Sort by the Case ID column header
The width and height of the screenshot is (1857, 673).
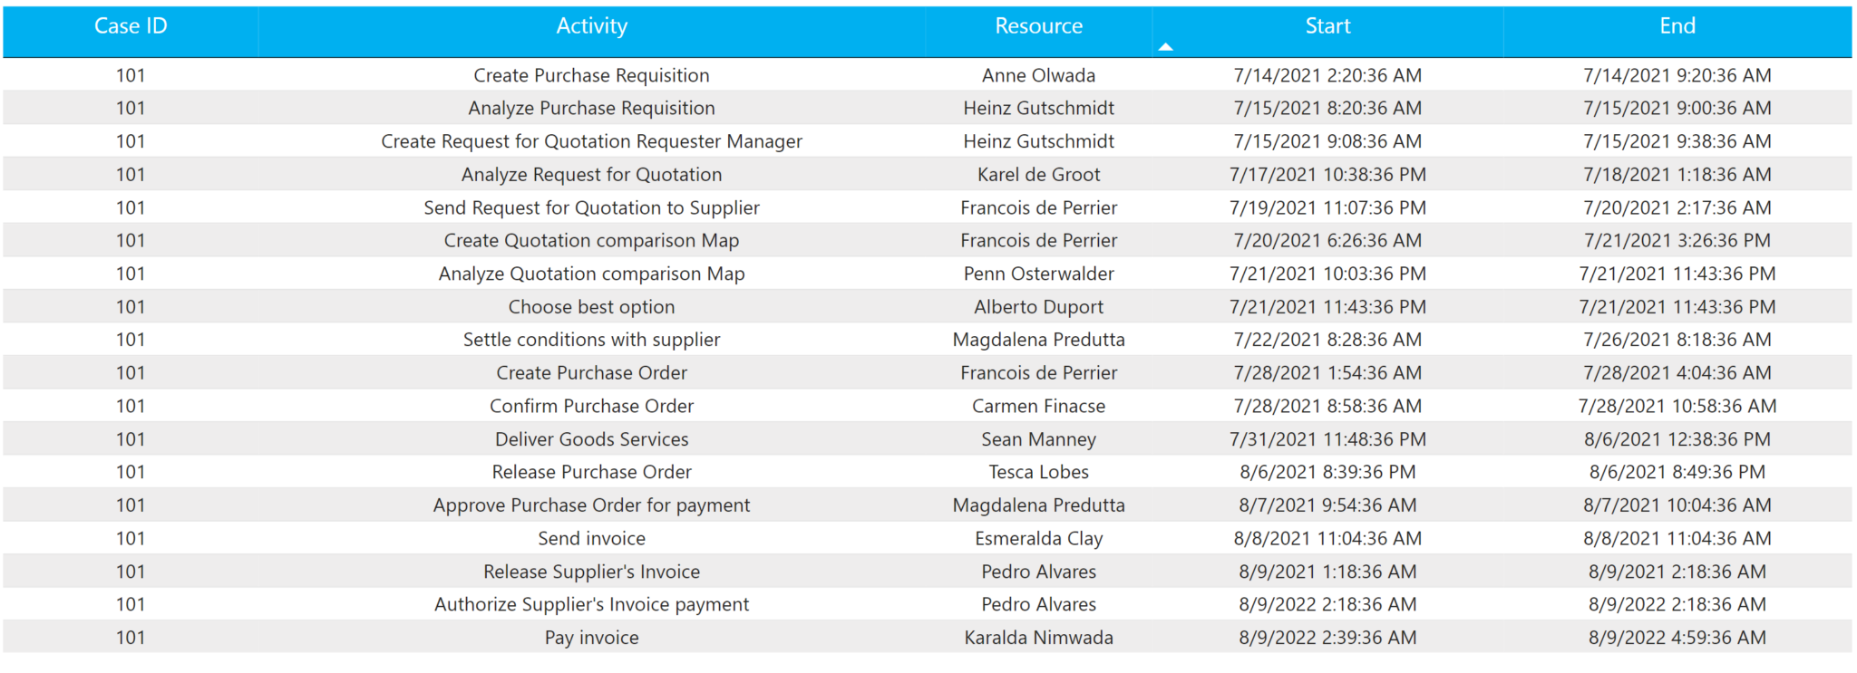coord(131,26)
